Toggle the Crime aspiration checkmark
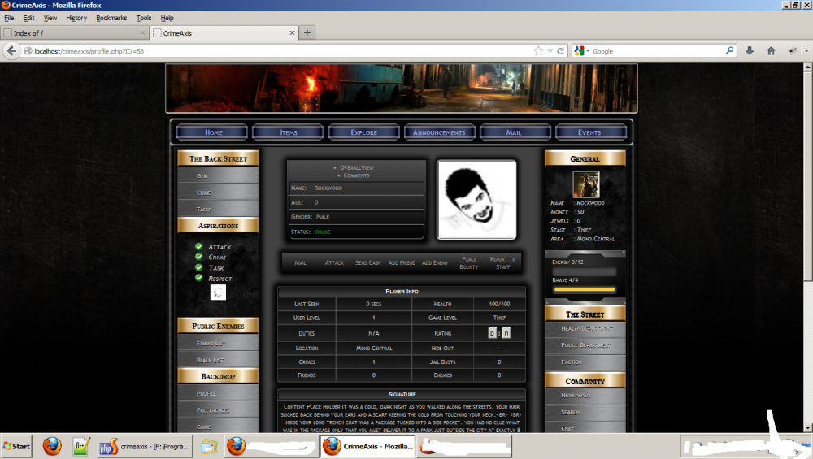 (199, 258)
